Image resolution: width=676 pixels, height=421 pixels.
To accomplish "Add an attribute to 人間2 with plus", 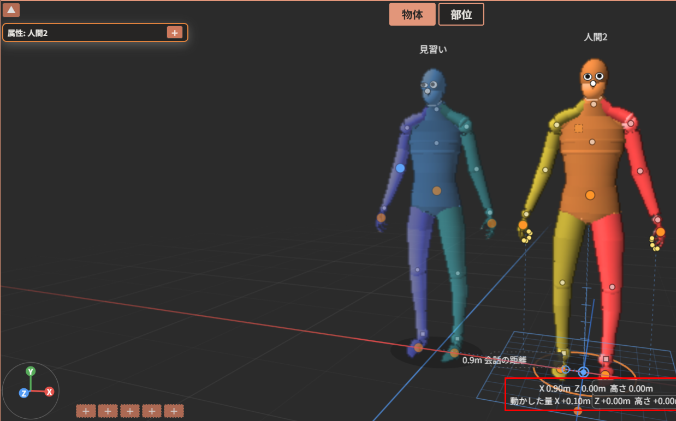I will click(x=174, y=33).
